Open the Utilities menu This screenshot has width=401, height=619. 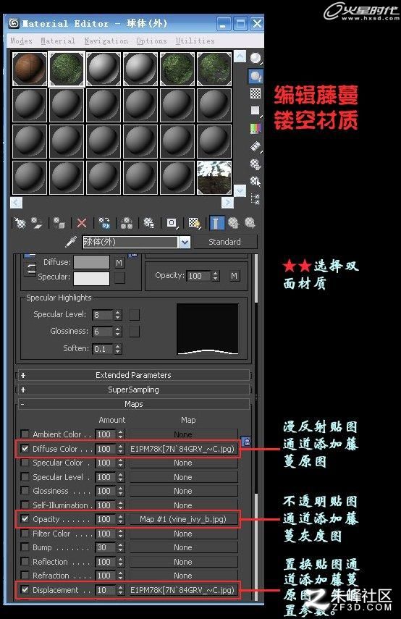195,41
